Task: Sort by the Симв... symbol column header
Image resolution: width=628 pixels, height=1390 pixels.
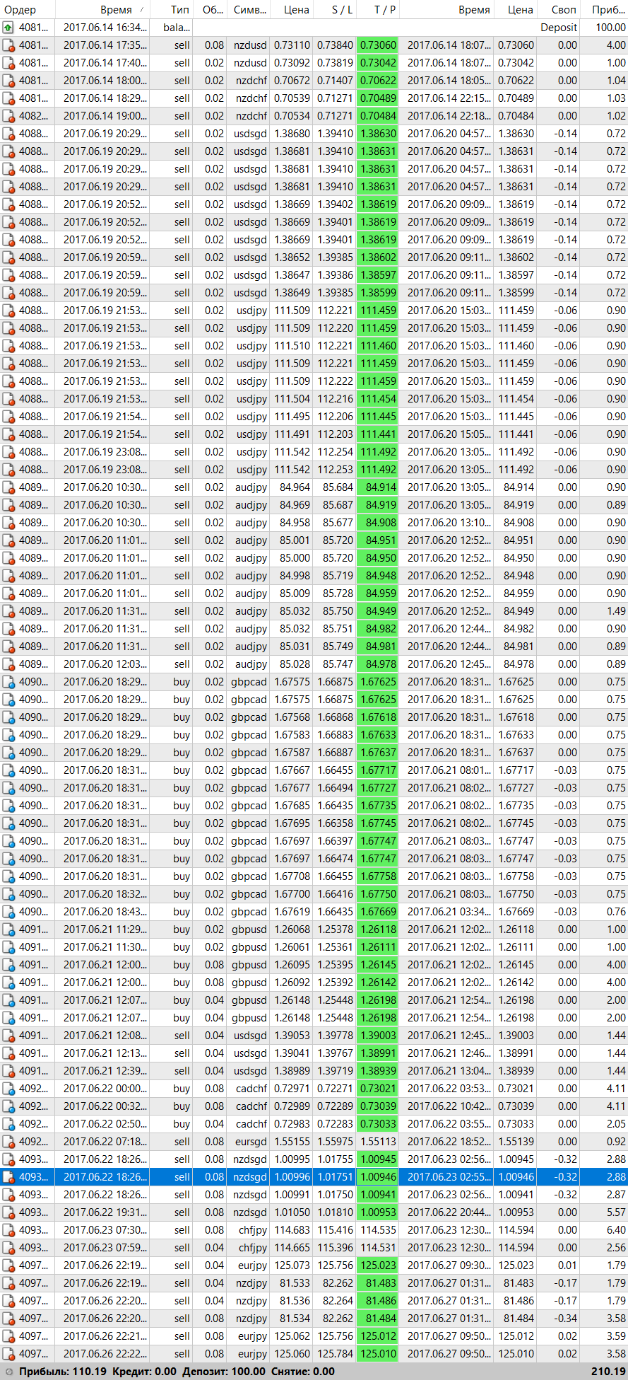Action: point(248,10)
